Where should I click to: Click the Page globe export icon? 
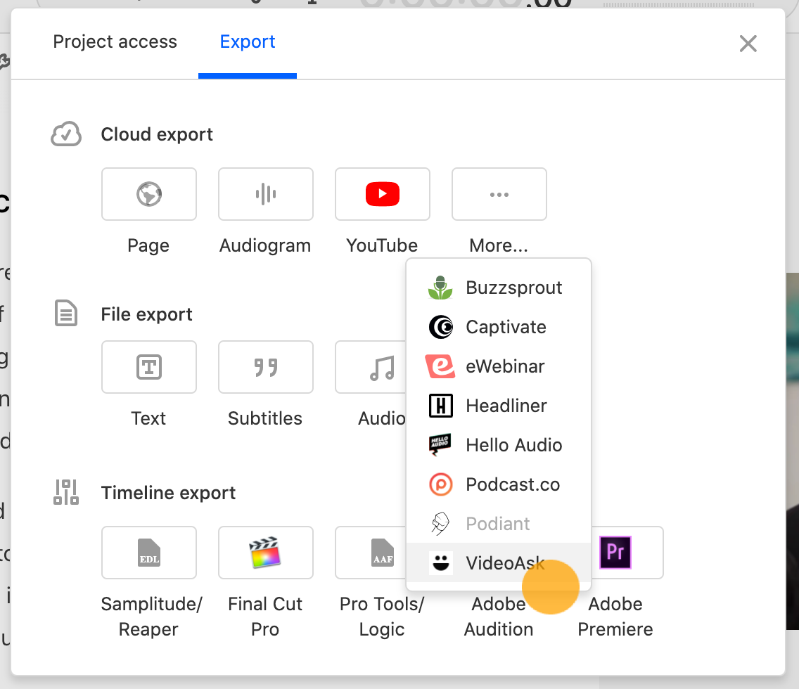point(149,194)
